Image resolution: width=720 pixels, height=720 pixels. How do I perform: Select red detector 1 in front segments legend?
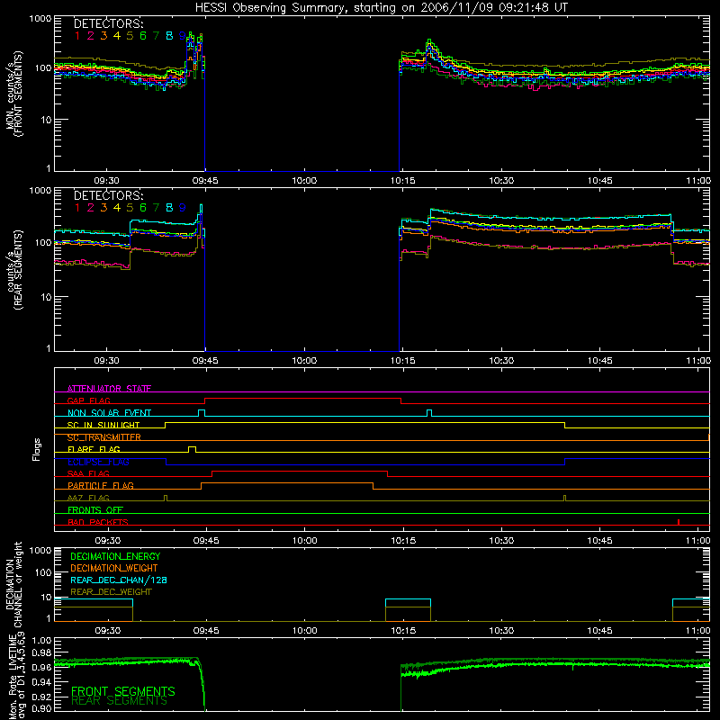77,36
